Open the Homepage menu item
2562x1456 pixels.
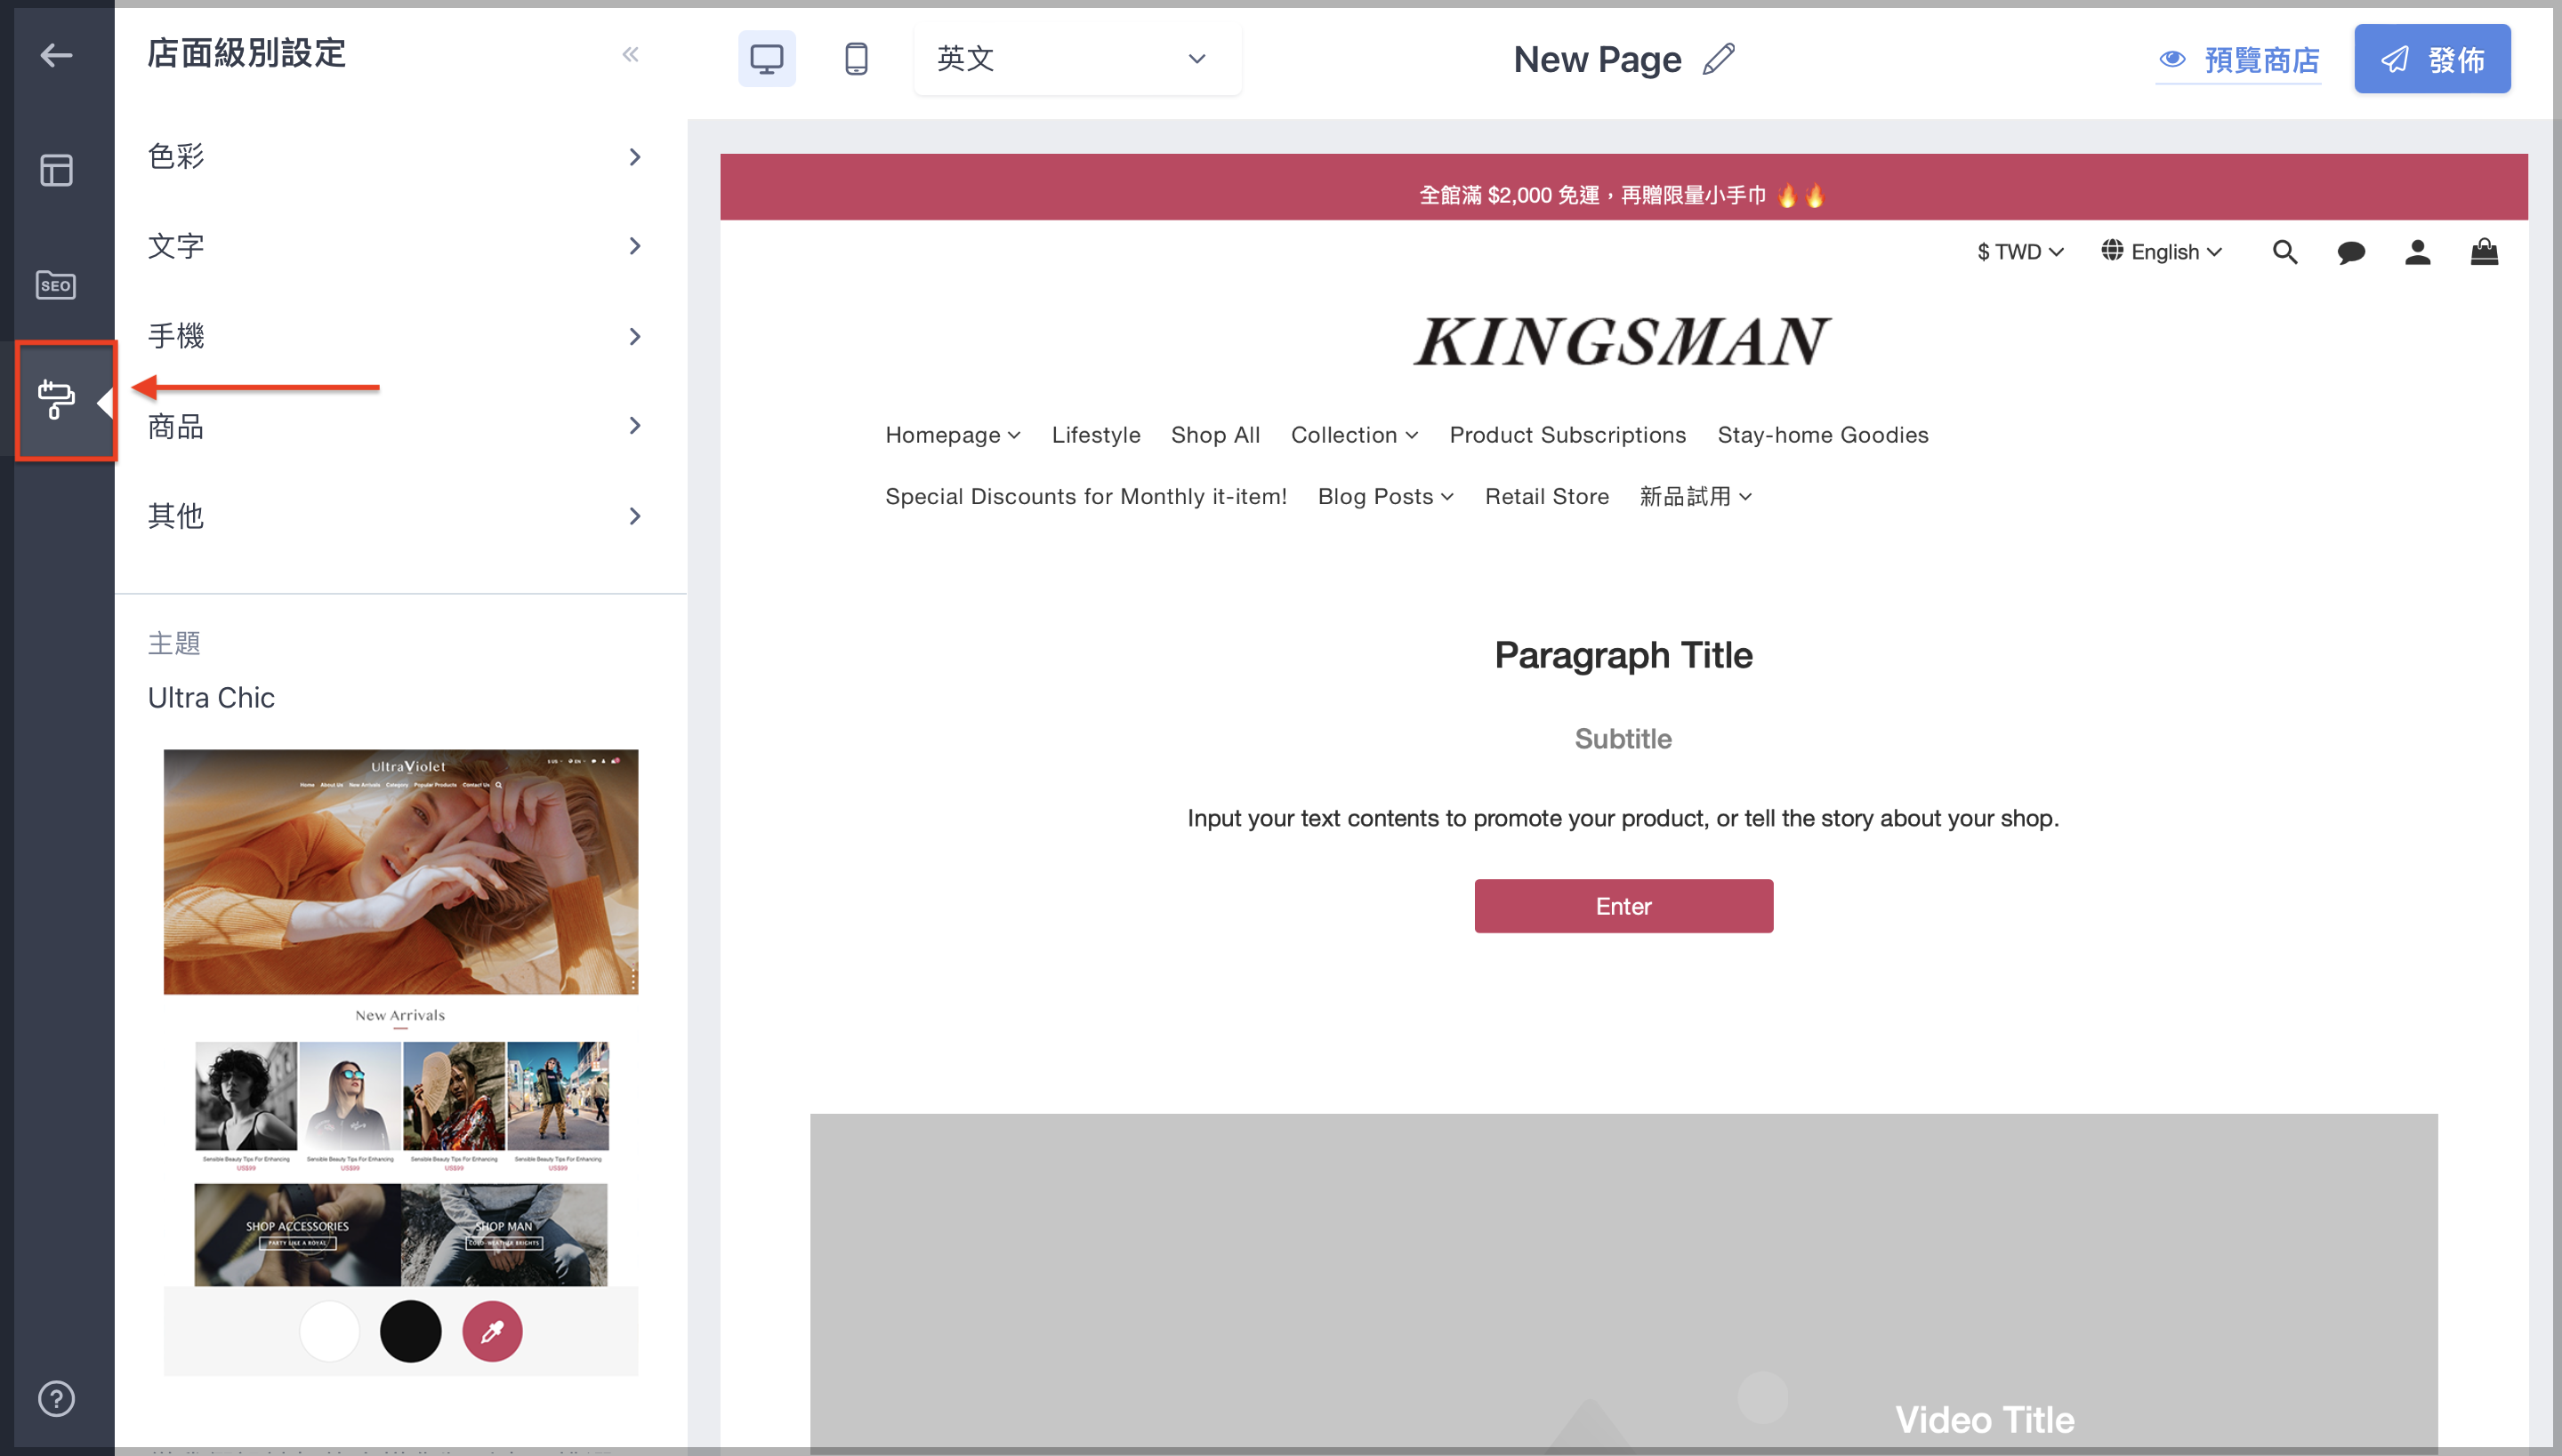(x=953, y=435)
